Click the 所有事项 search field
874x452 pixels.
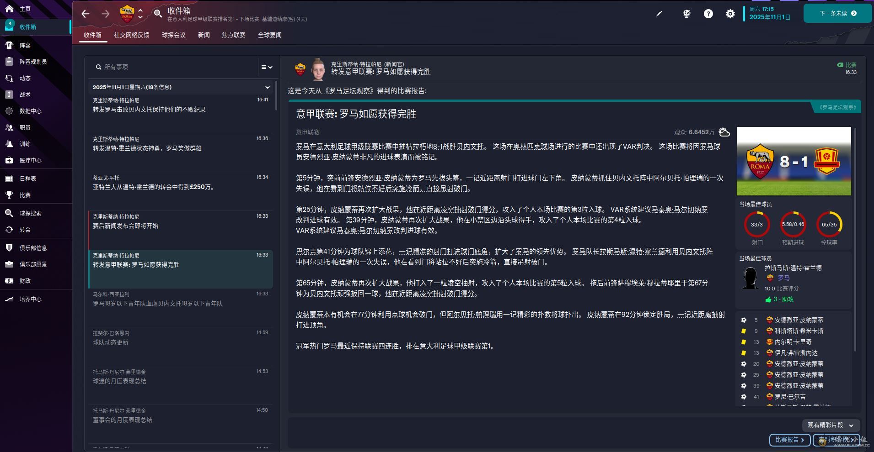tap(174, 67)
